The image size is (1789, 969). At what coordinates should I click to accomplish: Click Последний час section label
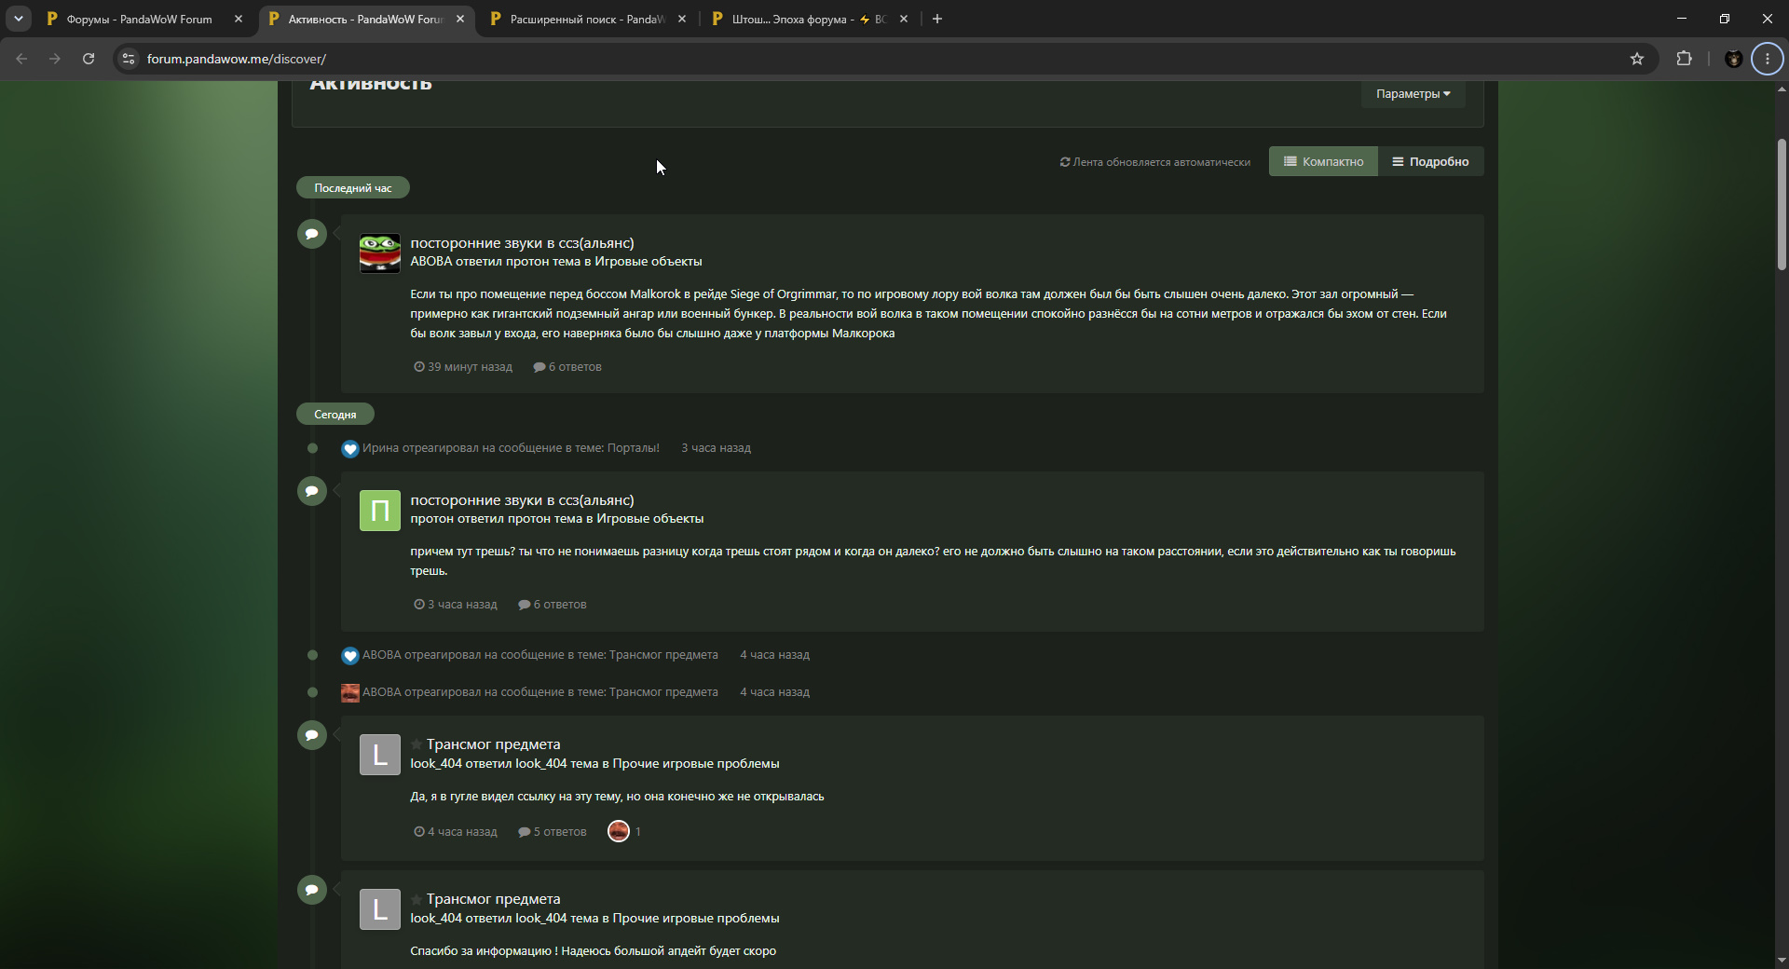[353, 188]
